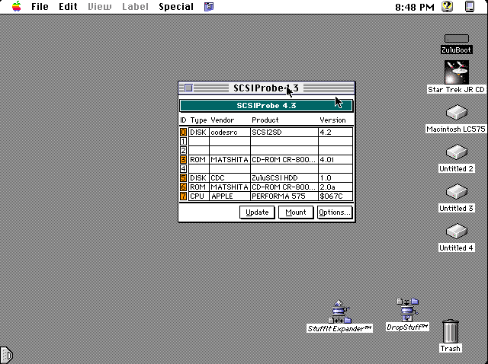Open SCSIProbe Options dialog
Screen dimensions: 488x364
[335, 212]
